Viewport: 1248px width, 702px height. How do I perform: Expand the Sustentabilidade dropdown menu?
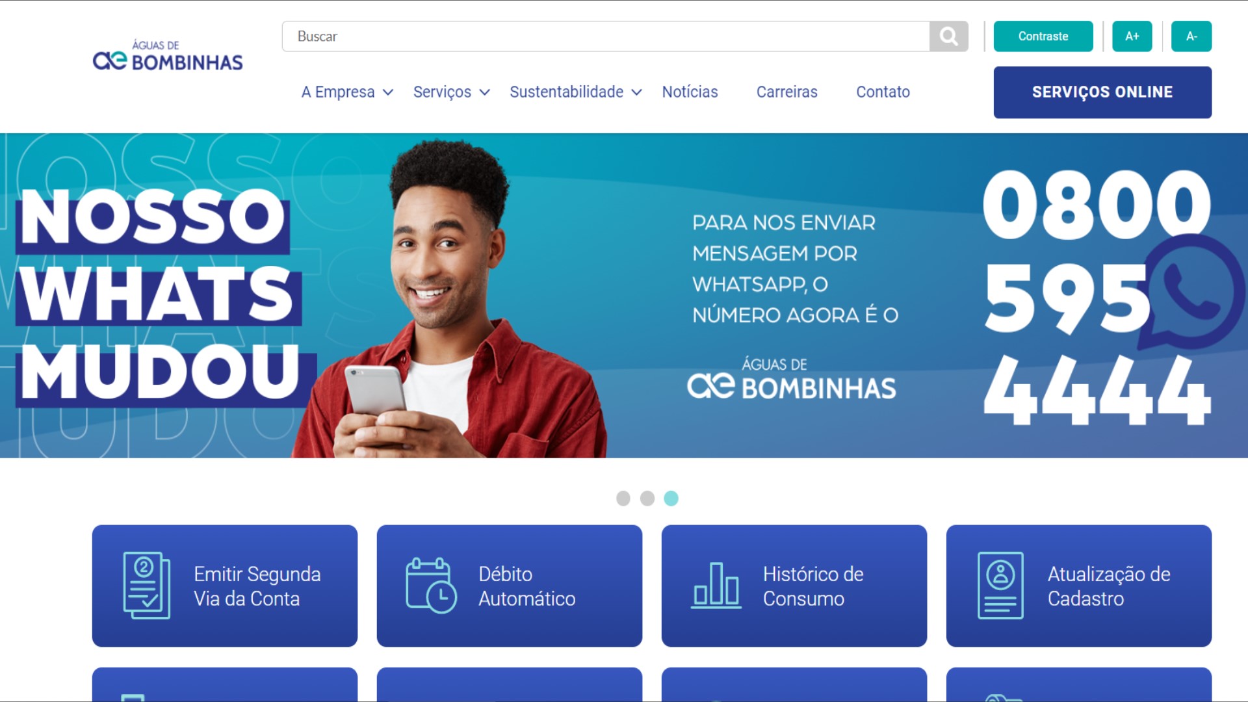point(575,92)
